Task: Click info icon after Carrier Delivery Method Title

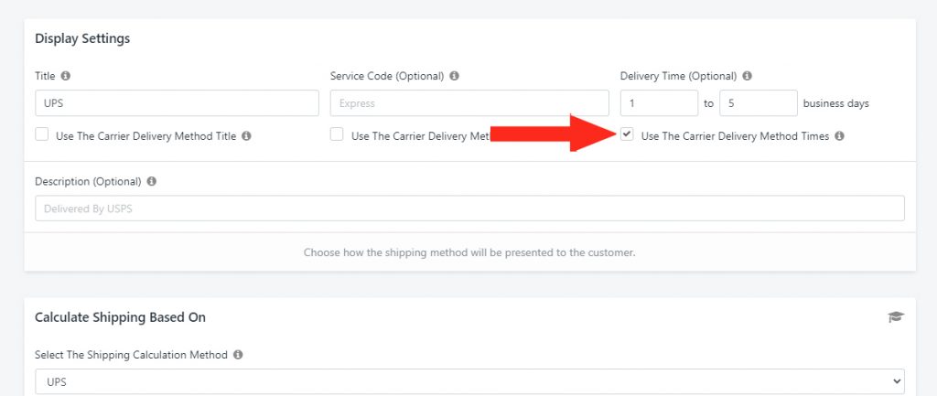Action: tap(246, 135)
